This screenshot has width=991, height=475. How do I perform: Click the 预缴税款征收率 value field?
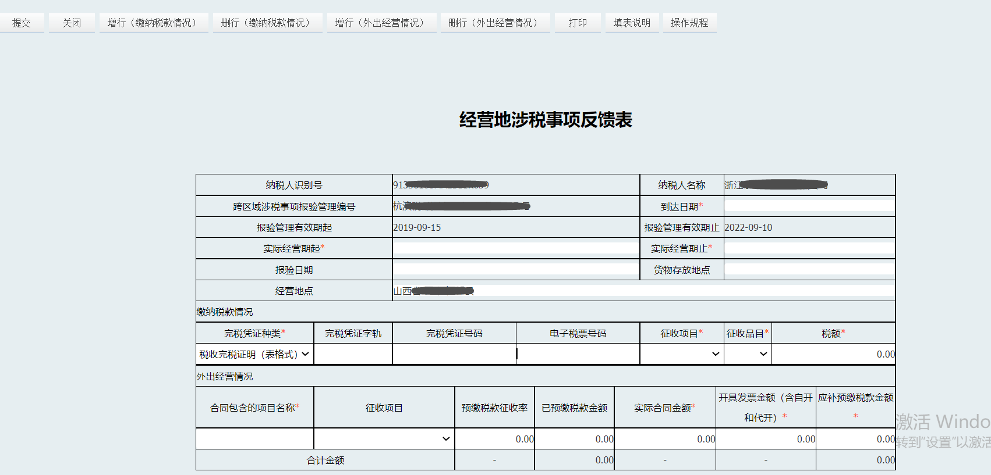coord(495,439)
